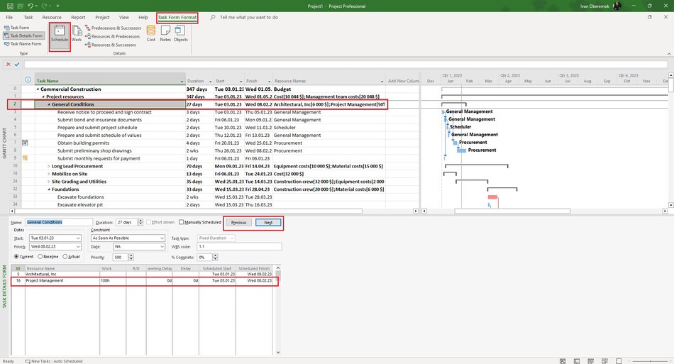Click the first view shortcut icon in the status bar
Screen dimensions: 674x364
(563, 361)
